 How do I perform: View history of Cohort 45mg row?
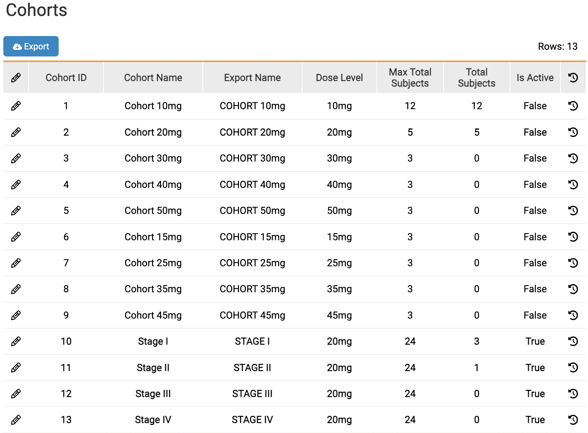(x=573, y=315)
